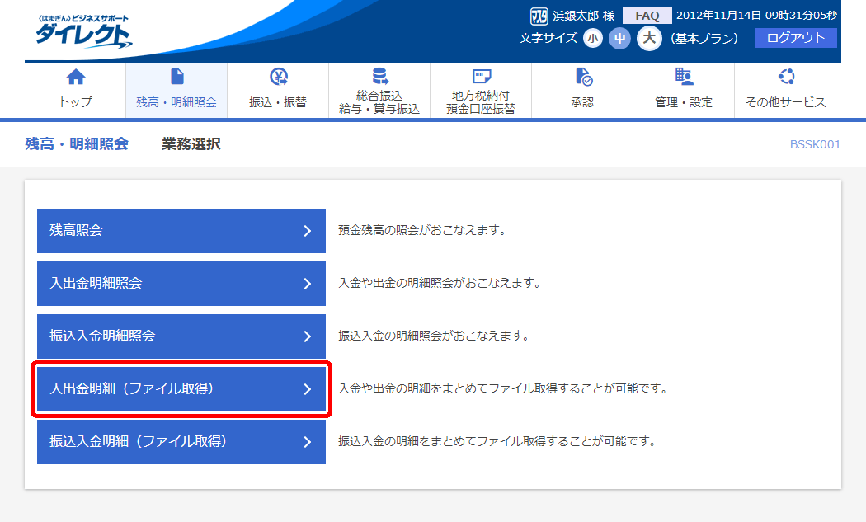Click the chevron on 残高照会 row
The image size is (866, 522).
(x=307, y=231)
